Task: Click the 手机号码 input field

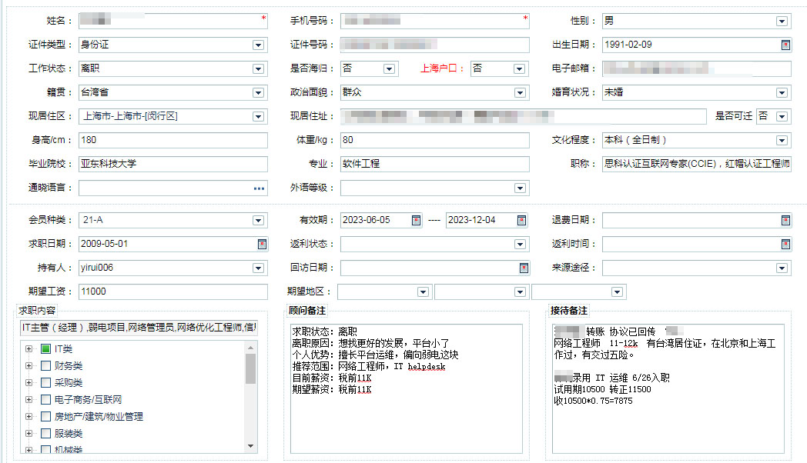Action: tap(435, 21)
